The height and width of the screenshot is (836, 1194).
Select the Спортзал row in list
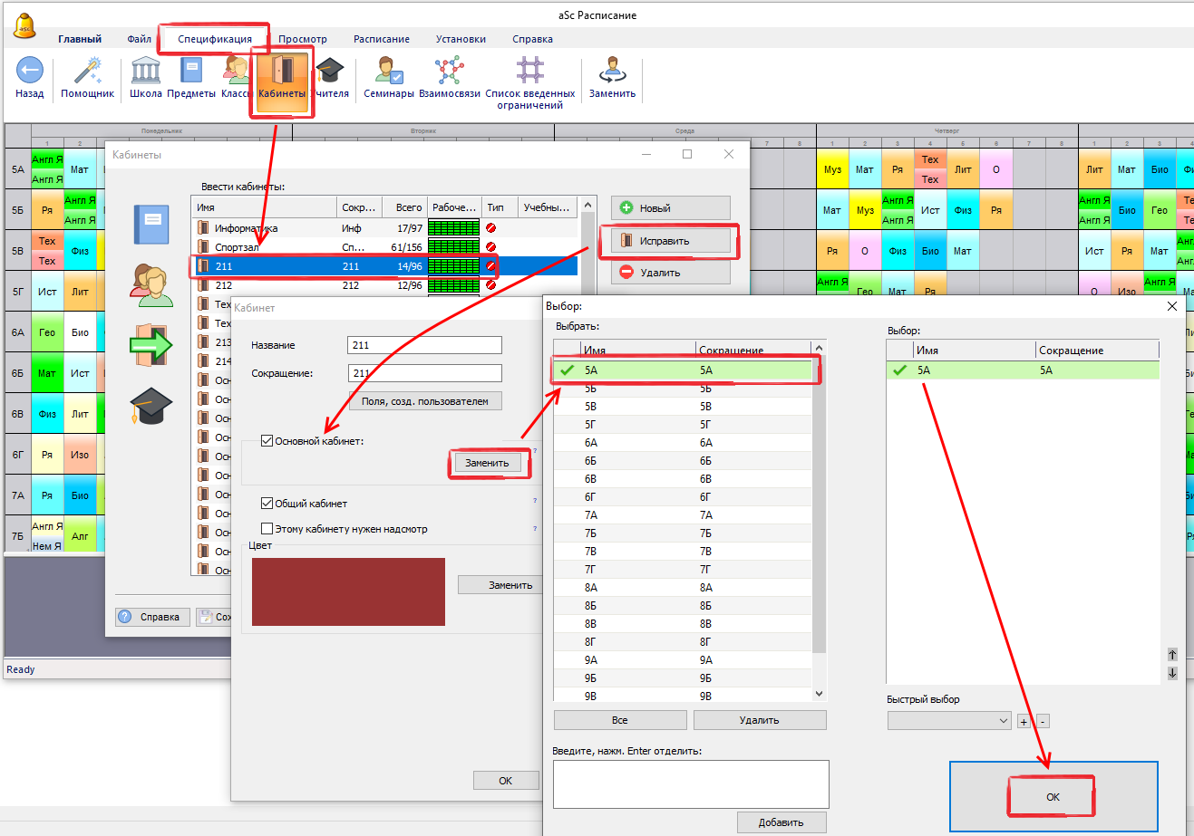[384, 247]
